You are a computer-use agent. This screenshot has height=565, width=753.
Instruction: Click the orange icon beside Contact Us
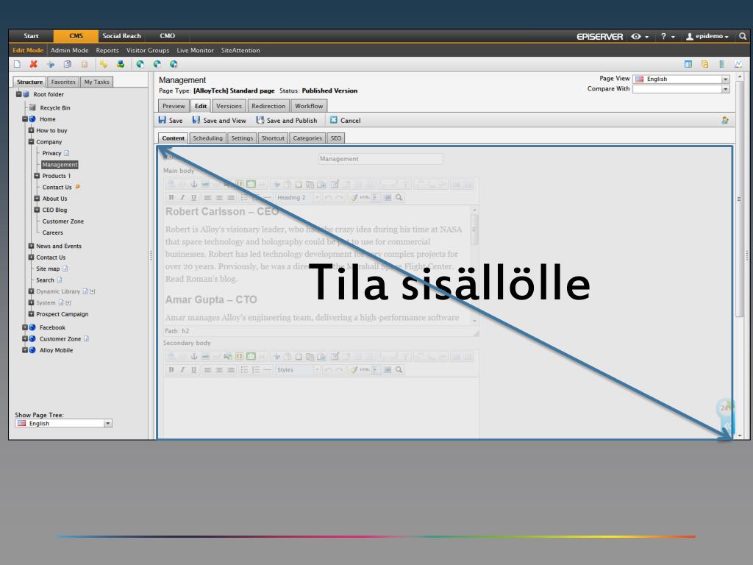(77, 187)
